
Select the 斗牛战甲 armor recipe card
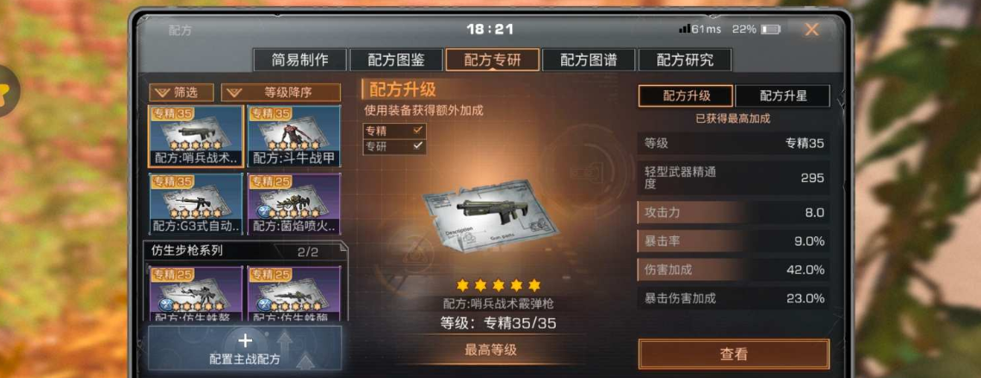click(294, 137)
